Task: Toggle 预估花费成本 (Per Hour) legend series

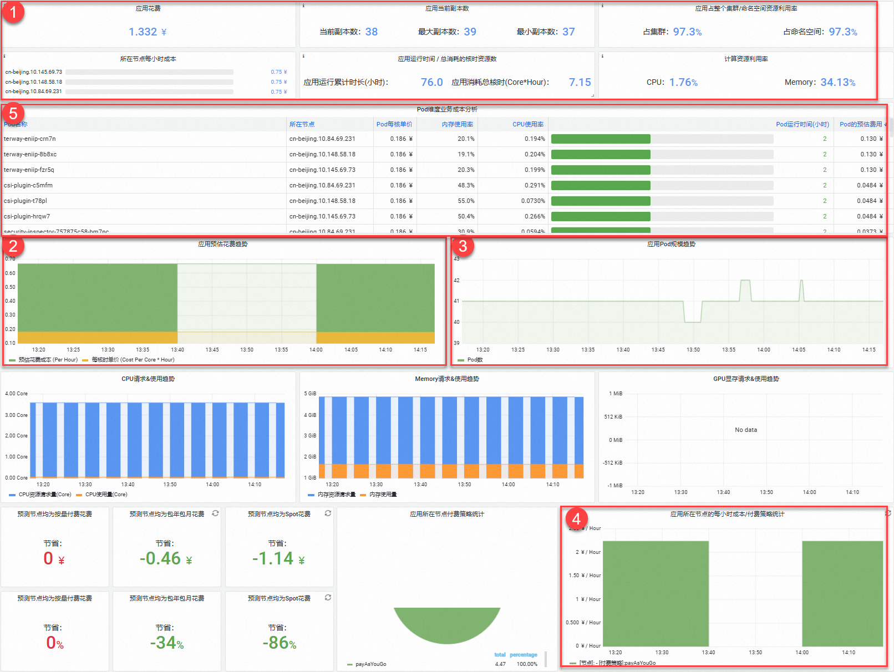Action: click(x=48, y=360)
